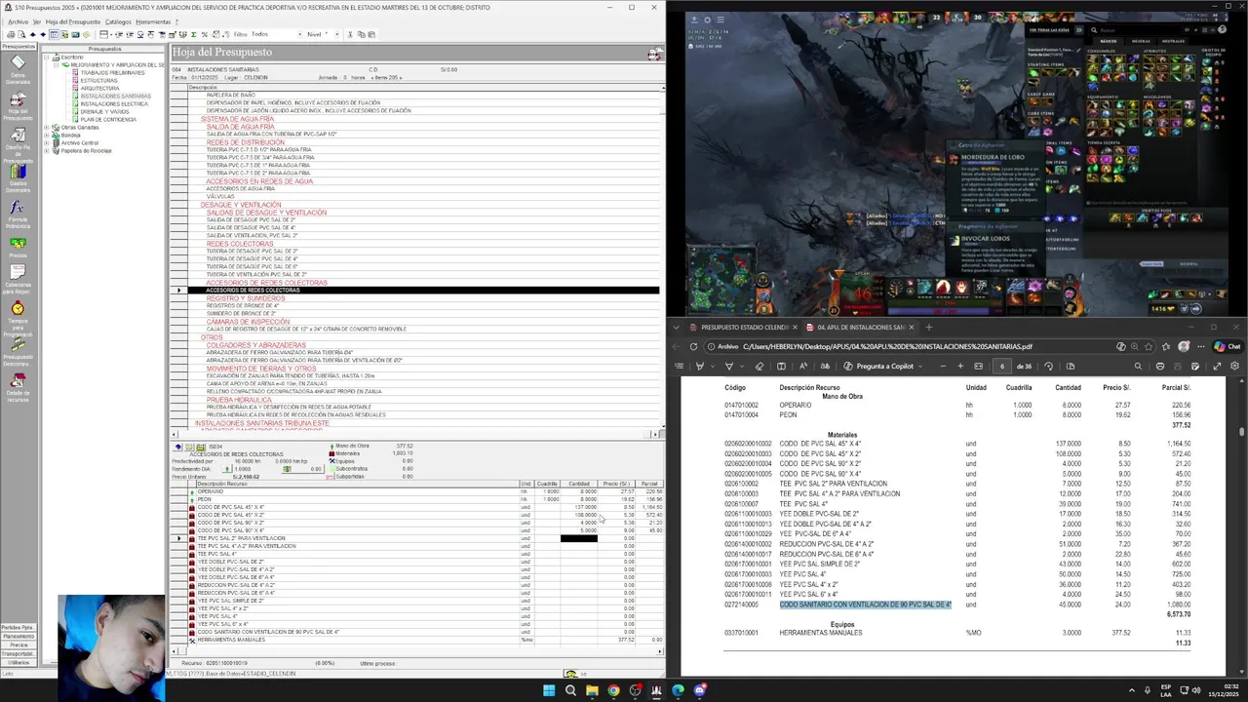This screenshot has width=1248, height=702.
Task: Click the black Cantidad cell of TEE ventilacion
Action: pyautogui.click(x=579, y=538)
